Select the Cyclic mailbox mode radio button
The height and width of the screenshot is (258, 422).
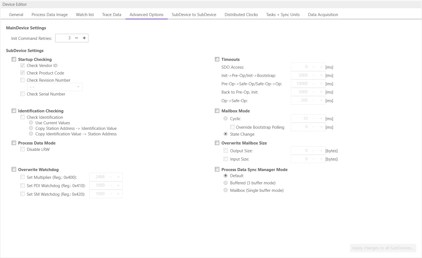[226, 118]
